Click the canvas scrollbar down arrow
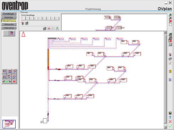 (x=165, y=127)
